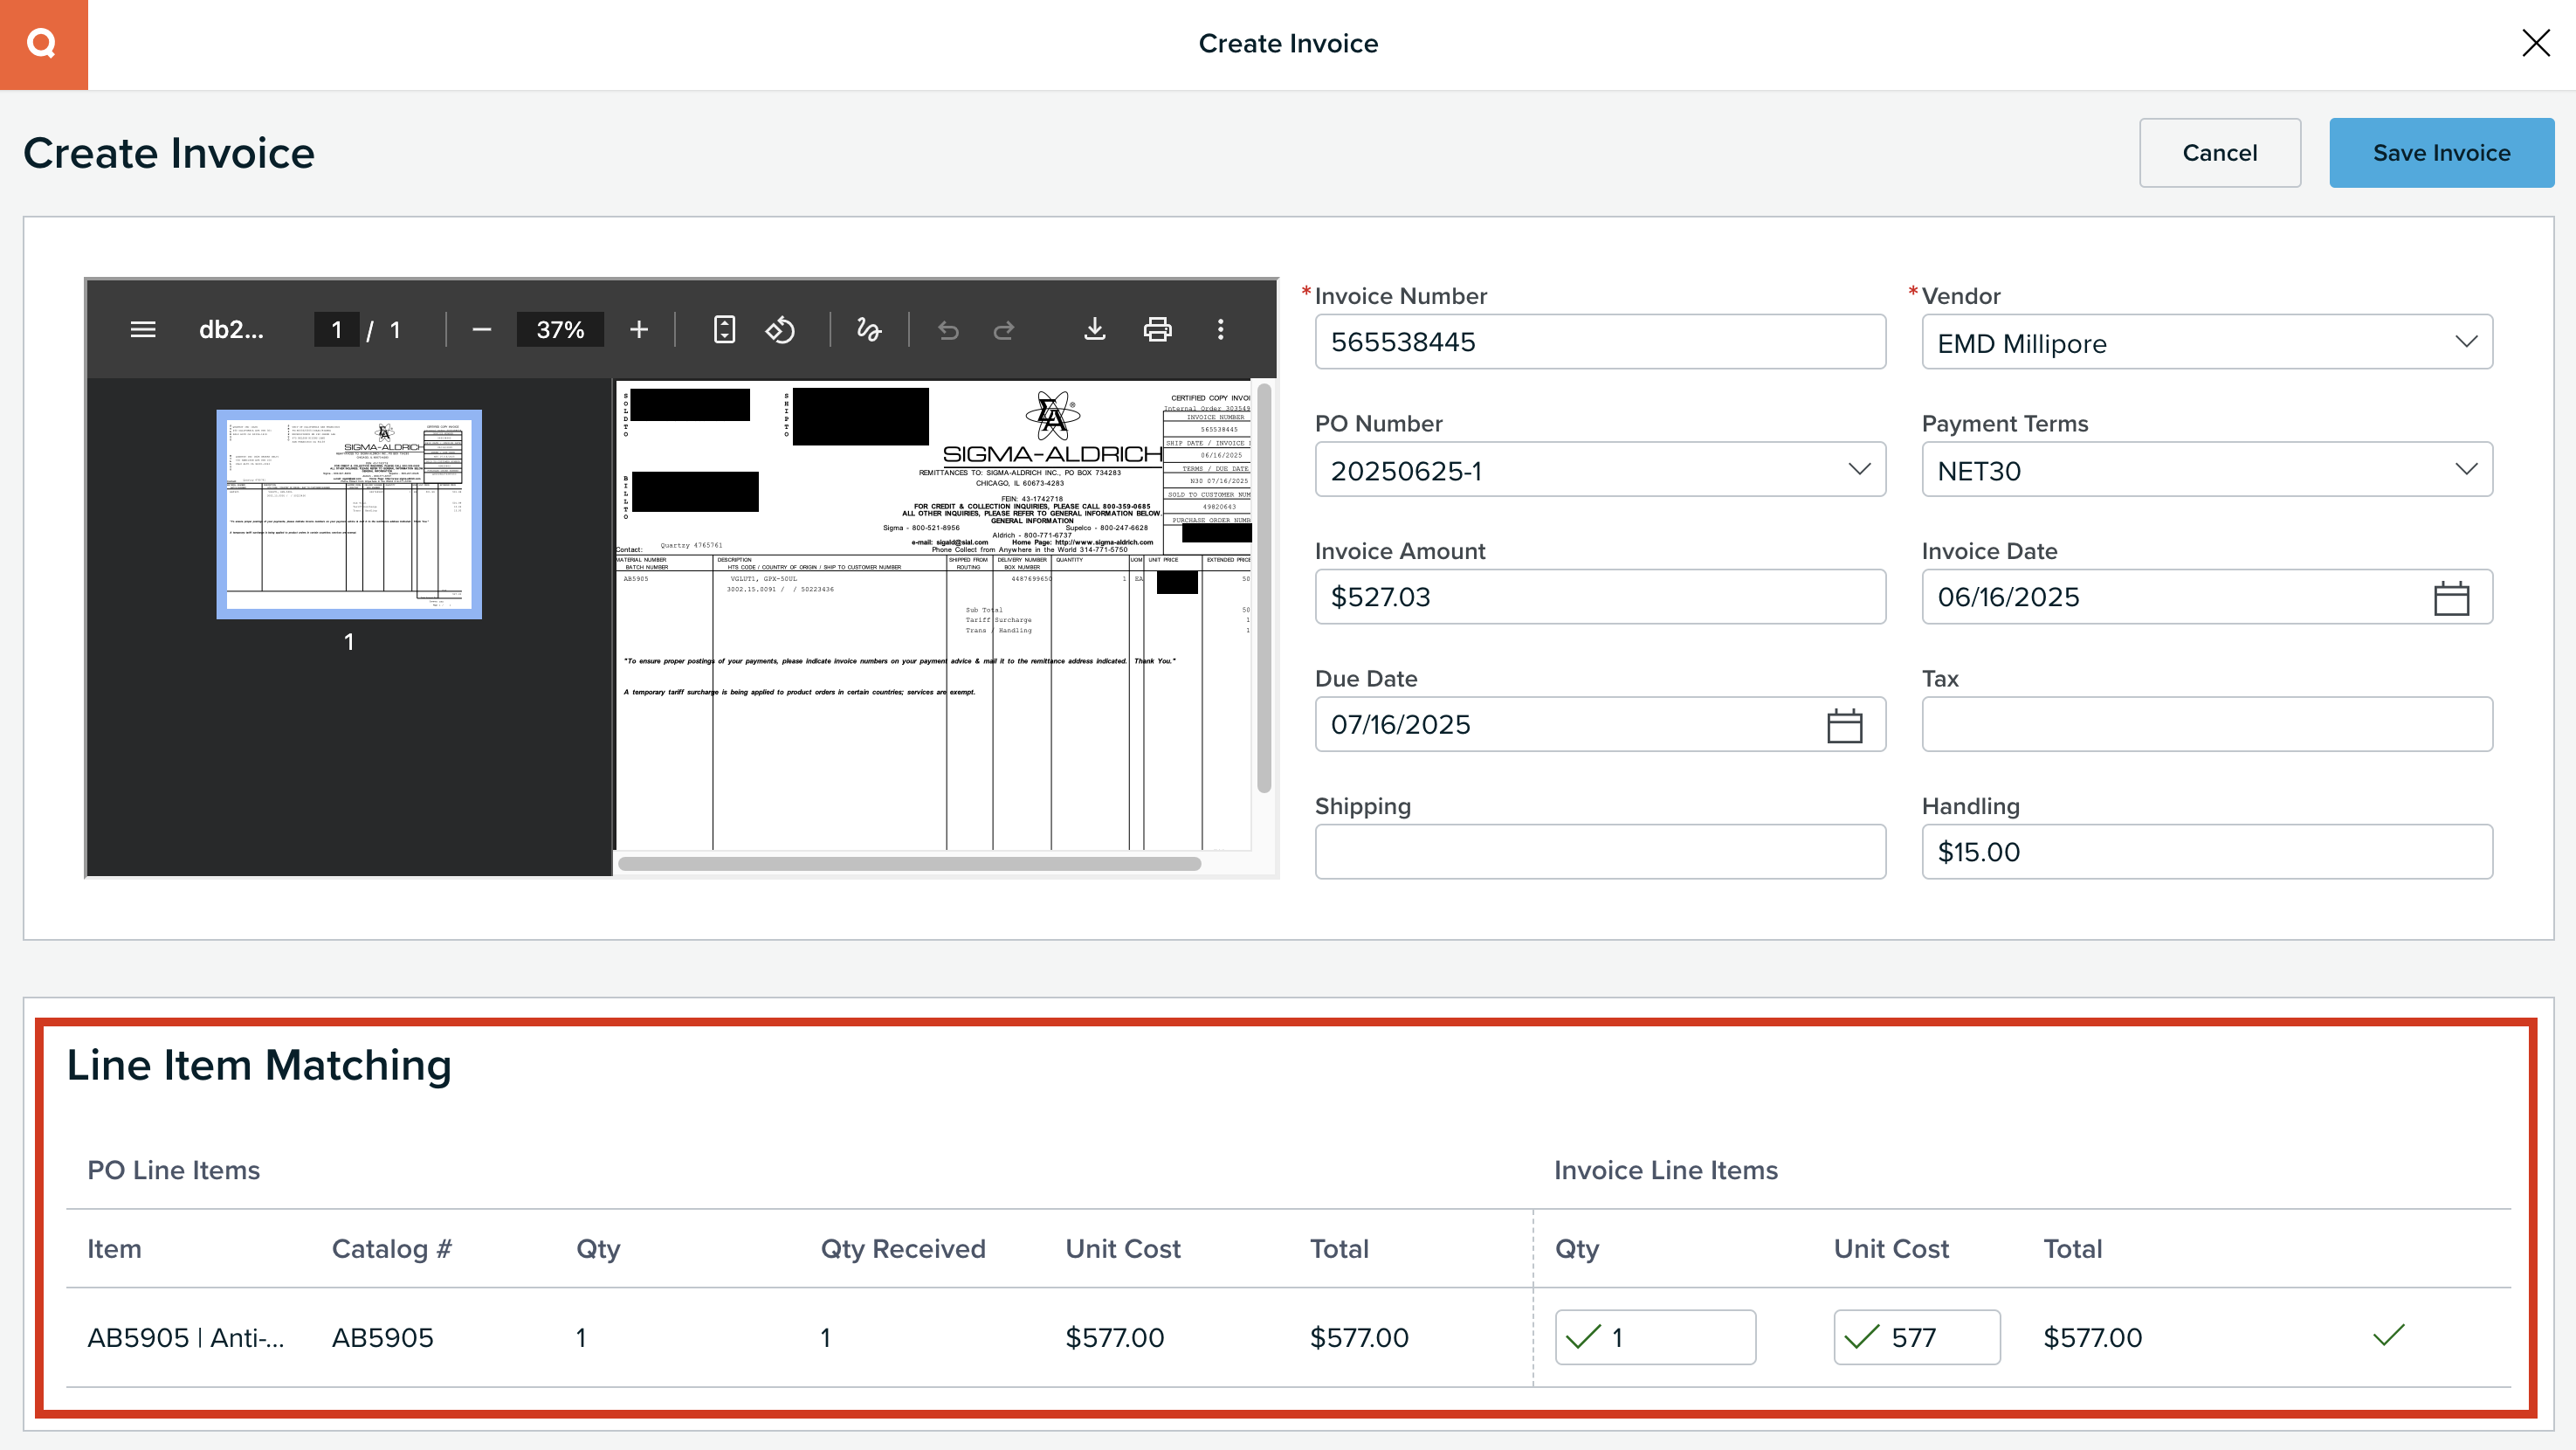
Task: Click the Due Date field
Action: coord(1599,724)
